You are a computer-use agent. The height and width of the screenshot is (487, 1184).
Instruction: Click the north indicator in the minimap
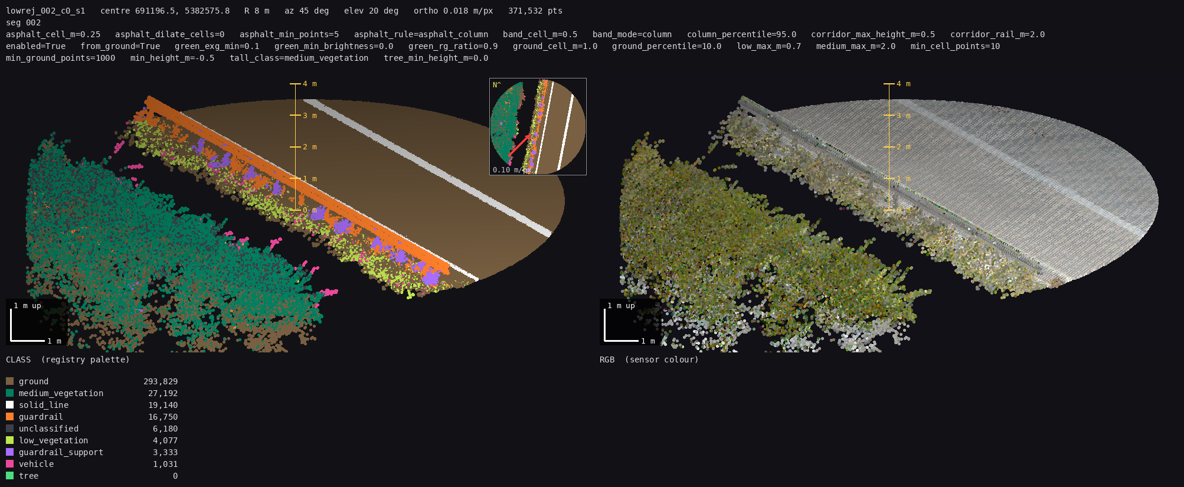click(x=496, y=85)
